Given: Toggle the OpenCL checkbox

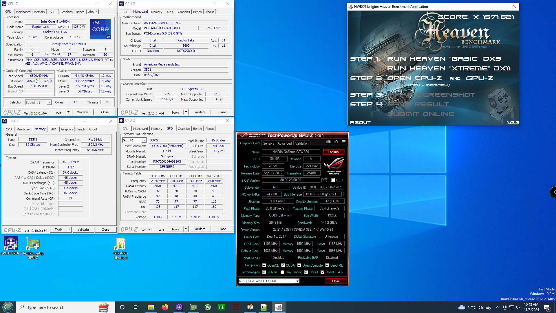Looking at the screenshot, I should [264, 265].
